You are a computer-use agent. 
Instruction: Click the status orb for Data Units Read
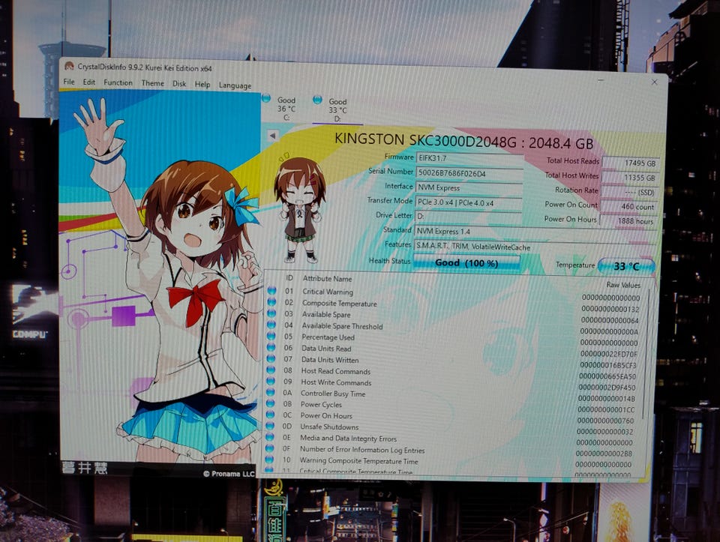271,347
